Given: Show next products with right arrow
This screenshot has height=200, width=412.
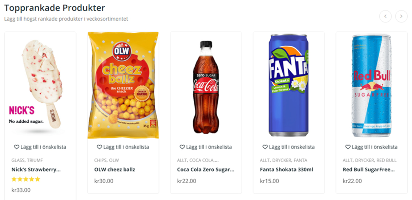Looking at the screenshot, I should [401, 16].
